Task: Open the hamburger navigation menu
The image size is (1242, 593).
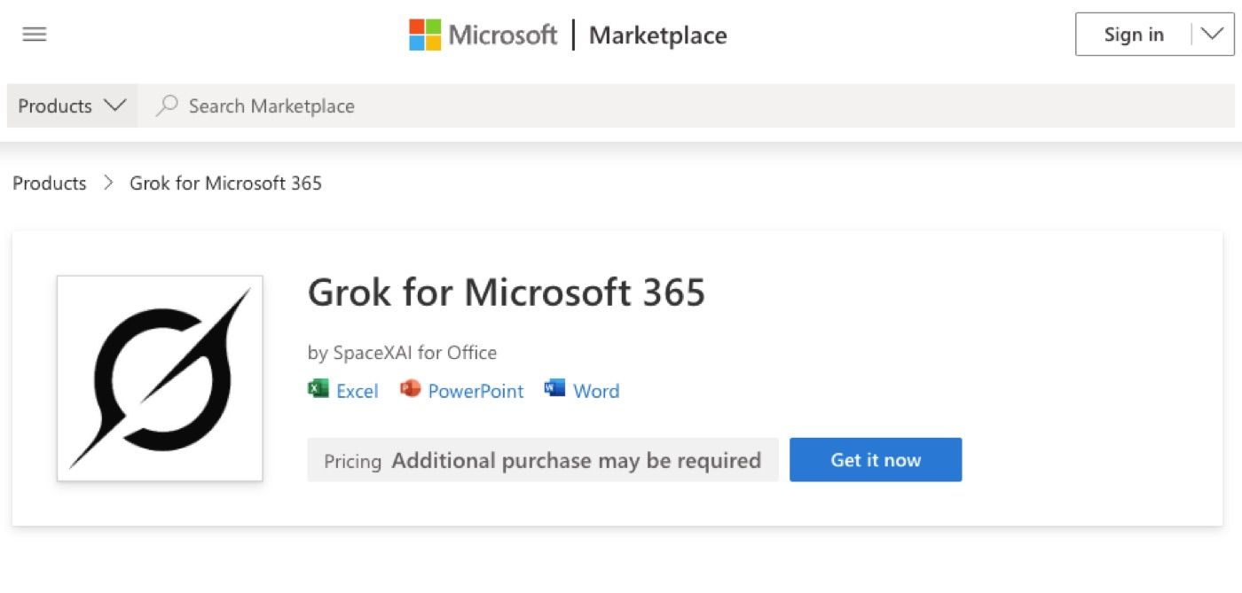Action: [x=35, y=35]
